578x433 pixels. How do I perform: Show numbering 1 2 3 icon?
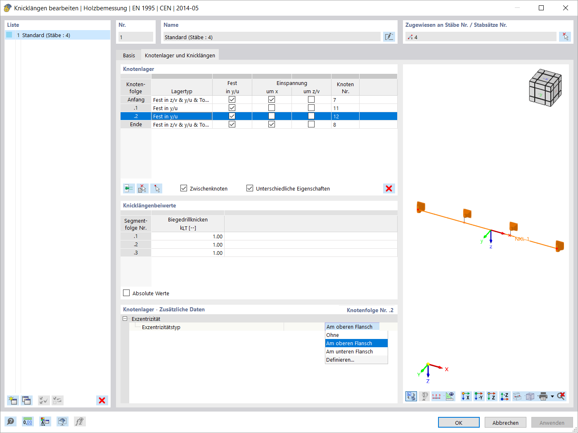pos(437,396)
